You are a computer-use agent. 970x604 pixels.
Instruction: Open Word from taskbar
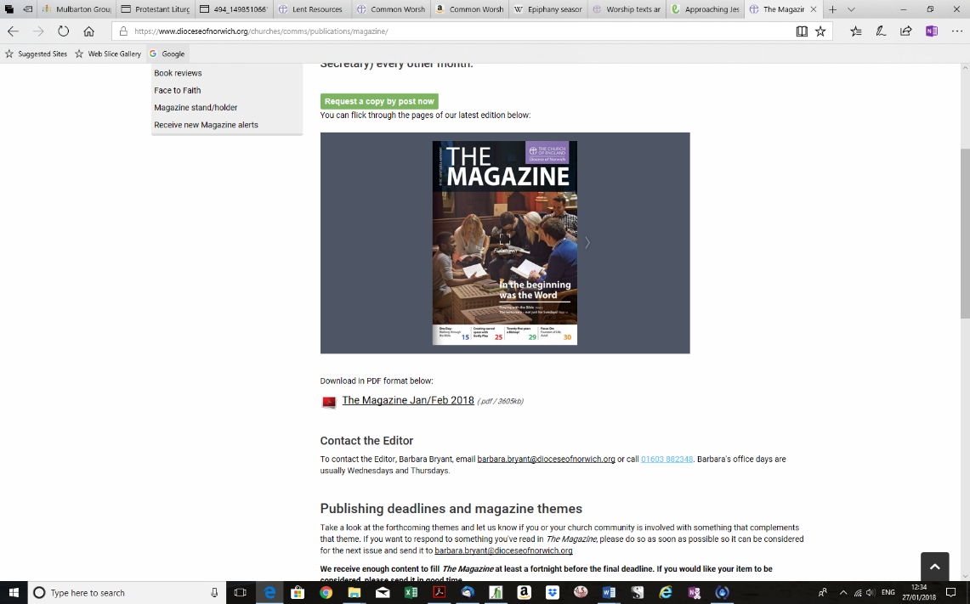coord(610,593)
